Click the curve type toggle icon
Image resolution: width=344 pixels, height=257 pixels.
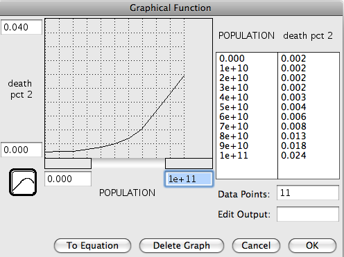point(23,182)
